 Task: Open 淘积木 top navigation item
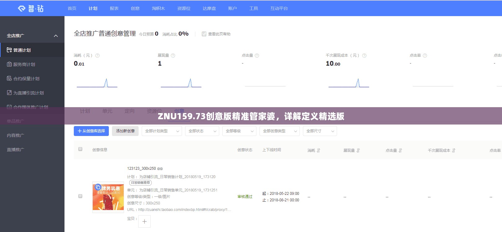tap(158, 8)
